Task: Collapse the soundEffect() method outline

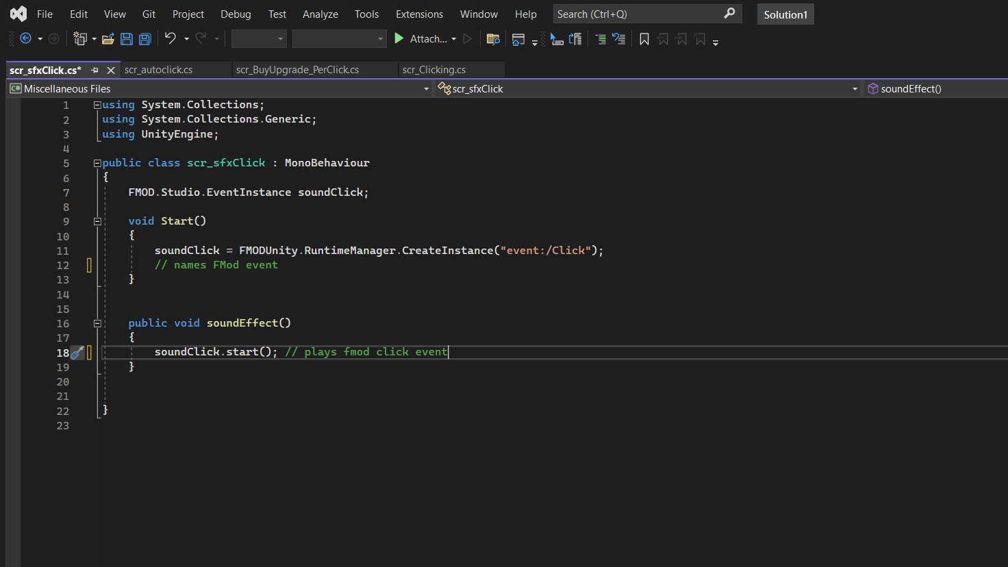Action: point(97,323)
